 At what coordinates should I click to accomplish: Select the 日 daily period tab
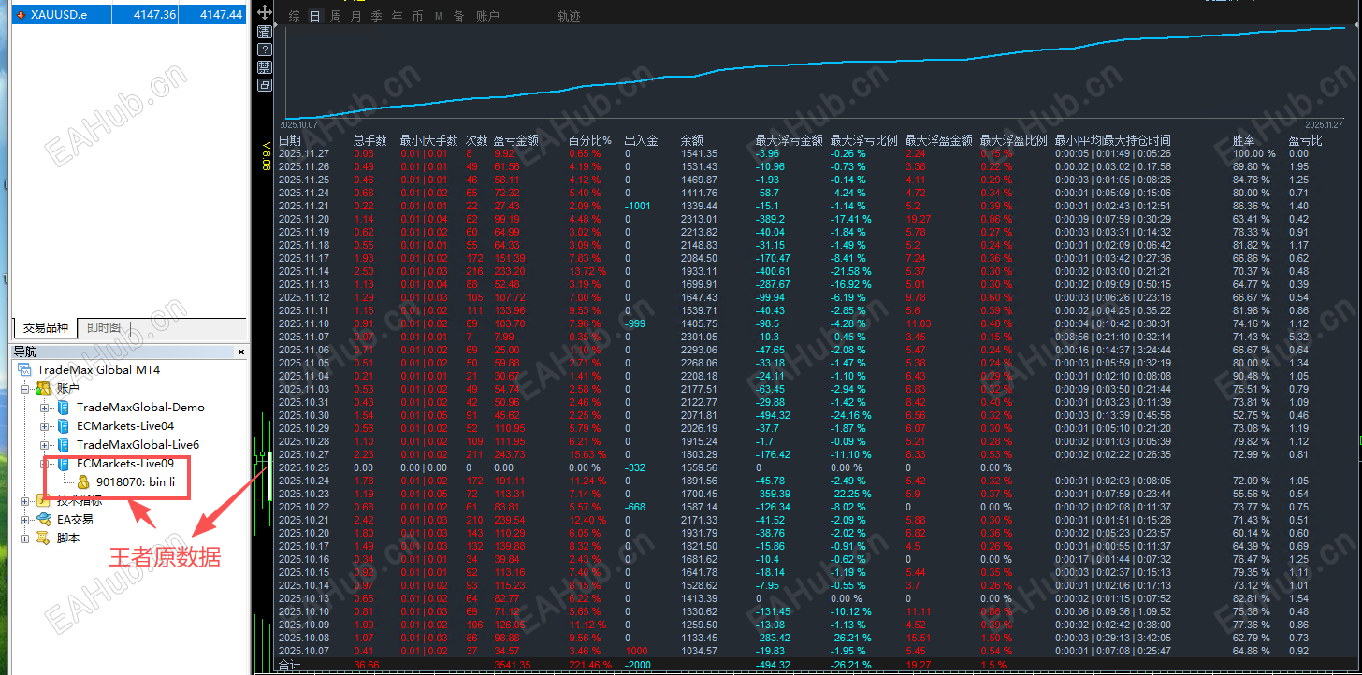[314, 16]
